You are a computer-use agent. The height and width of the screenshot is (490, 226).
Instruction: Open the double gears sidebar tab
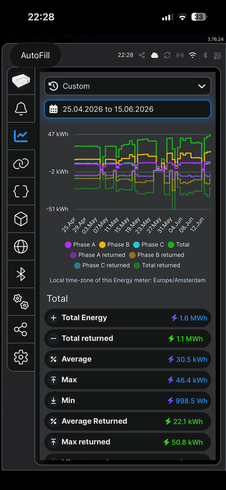tap(21, 301)
